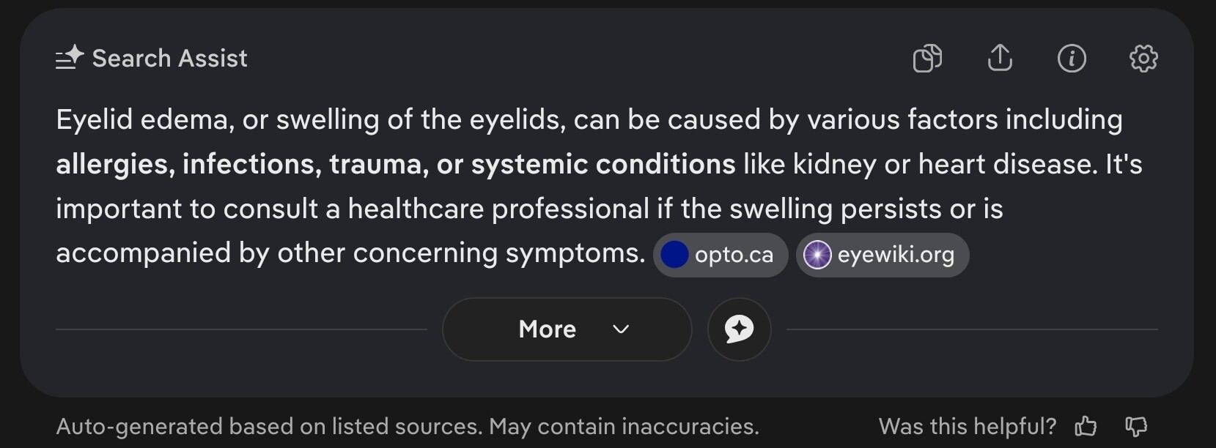1216x448 pixels.
Task: Copy the Search Assist answer
Action: coord(927,58)
